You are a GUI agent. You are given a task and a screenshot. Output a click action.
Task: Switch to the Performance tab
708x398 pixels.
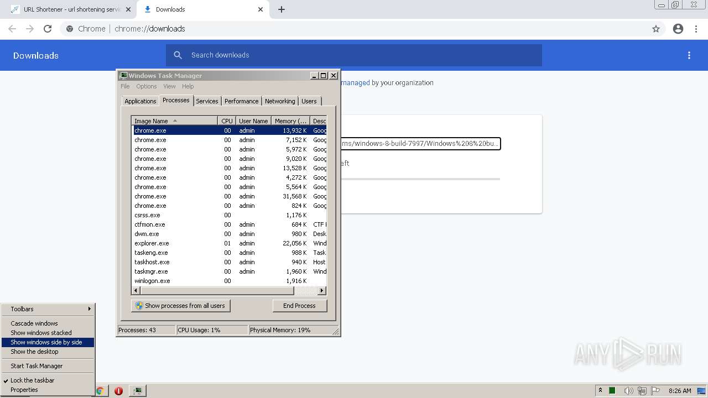coord(241,101)
